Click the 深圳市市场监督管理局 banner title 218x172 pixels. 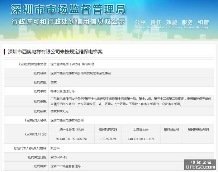[68, 9]
